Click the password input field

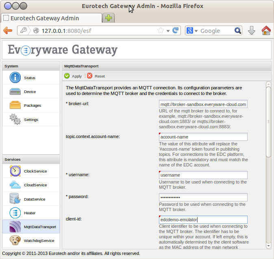pyautogui.click(x=203, y=197)
